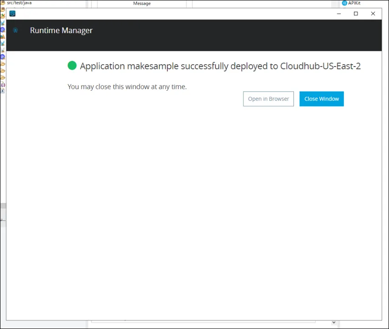Maximize the Runtime Manager dialog
The image size is (389, 329).
[356, 14]
